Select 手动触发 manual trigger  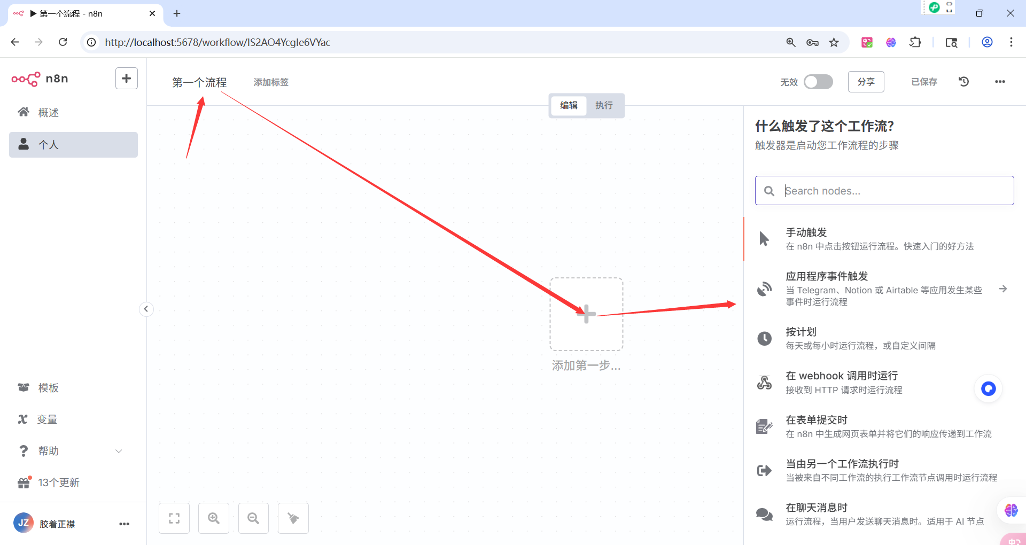[x=884, y=239]
